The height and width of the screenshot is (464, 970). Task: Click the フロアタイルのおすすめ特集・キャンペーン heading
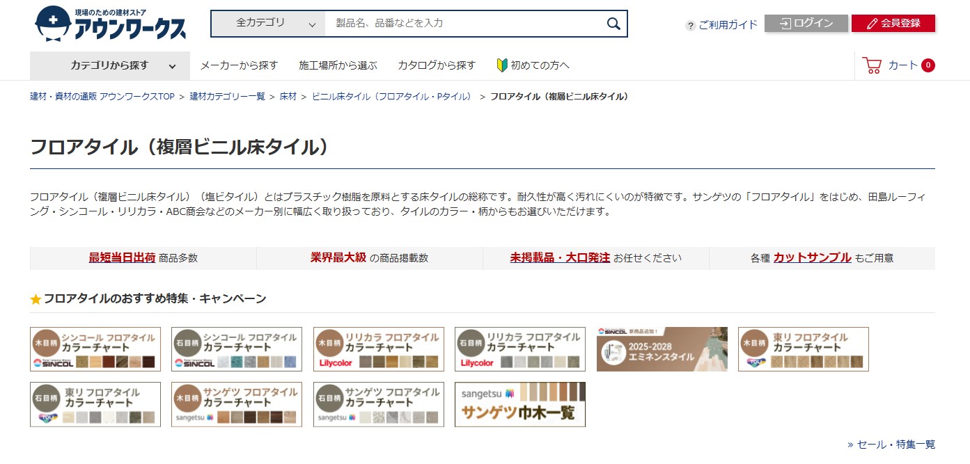coord(155,298)
